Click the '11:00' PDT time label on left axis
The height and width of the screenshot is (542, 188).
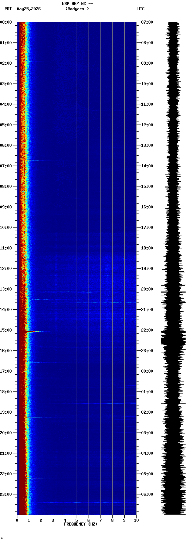pos(6,248)
